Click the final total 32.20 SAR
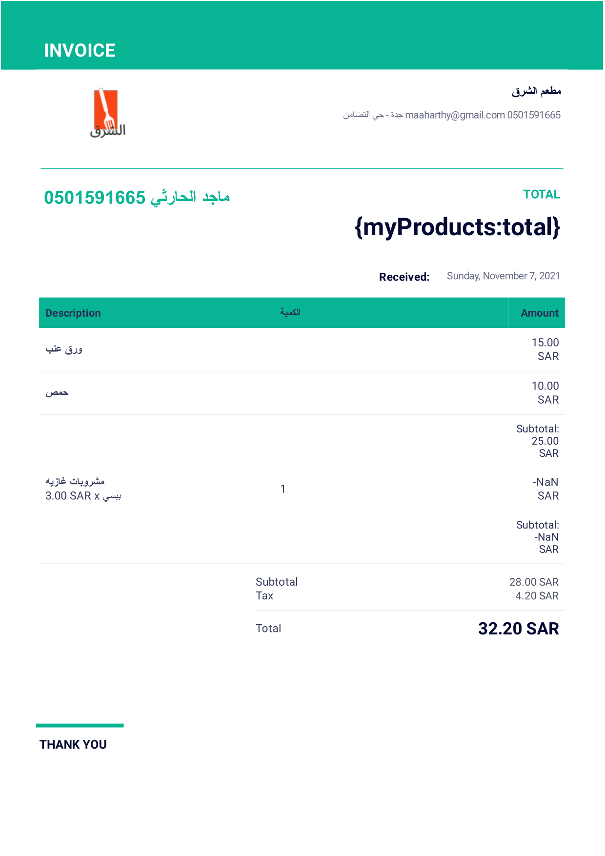Image resolution: width=605 pixels, height=856 pixels. tap(518, 629)
